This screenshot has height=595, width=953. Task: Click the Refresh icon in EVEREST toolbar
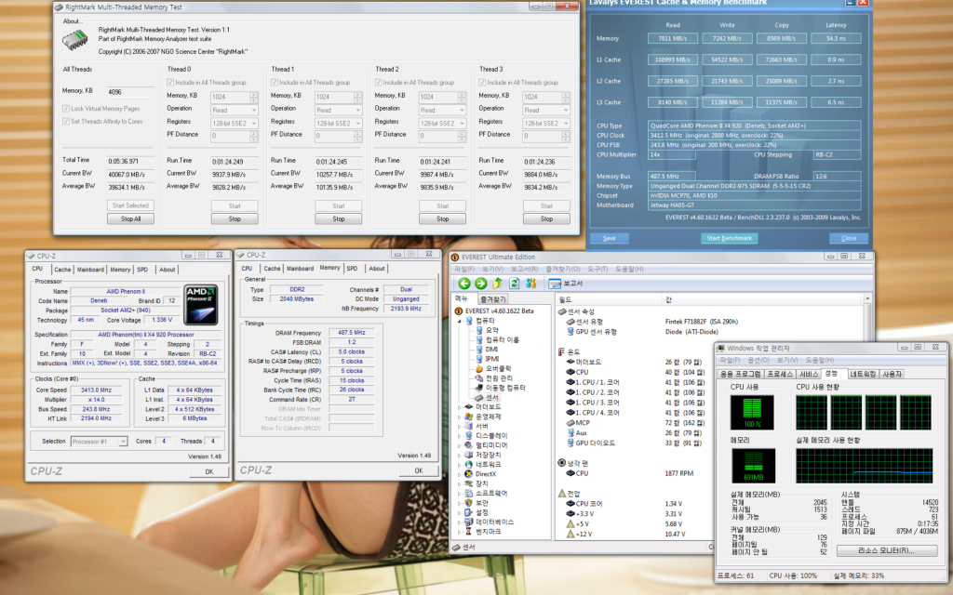[x=514, y=284]
